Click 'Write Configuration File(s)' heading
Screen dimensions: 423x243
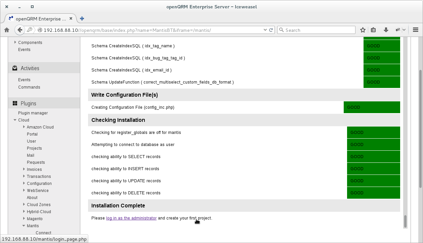(125, 95)
